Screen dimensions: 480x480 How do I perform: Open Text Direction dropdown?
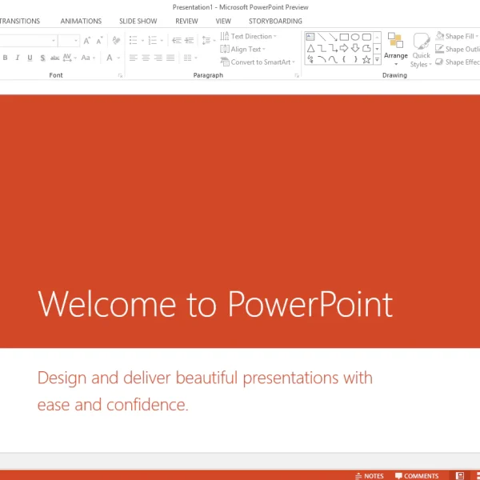pos(248,36)
